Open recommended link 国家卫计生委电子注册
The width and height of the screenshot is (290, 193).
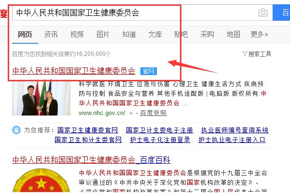coord(160,130)
